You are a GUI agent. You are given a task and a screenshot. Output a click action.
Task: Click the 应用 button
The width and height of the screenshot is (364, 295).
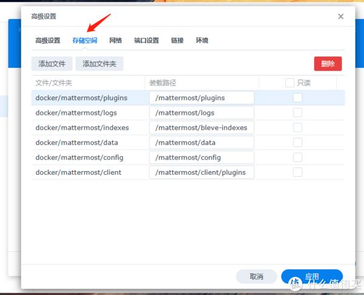(x=312, y=276)
